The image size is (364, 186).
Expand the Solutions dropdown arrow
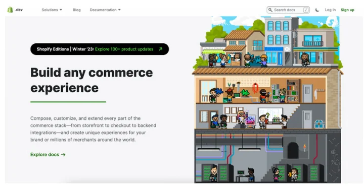point(61,10)
